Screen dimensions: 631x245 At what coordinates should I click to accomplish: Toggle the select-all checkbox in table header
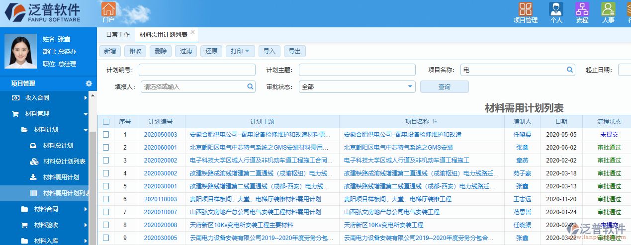click(x=106, y=122)
